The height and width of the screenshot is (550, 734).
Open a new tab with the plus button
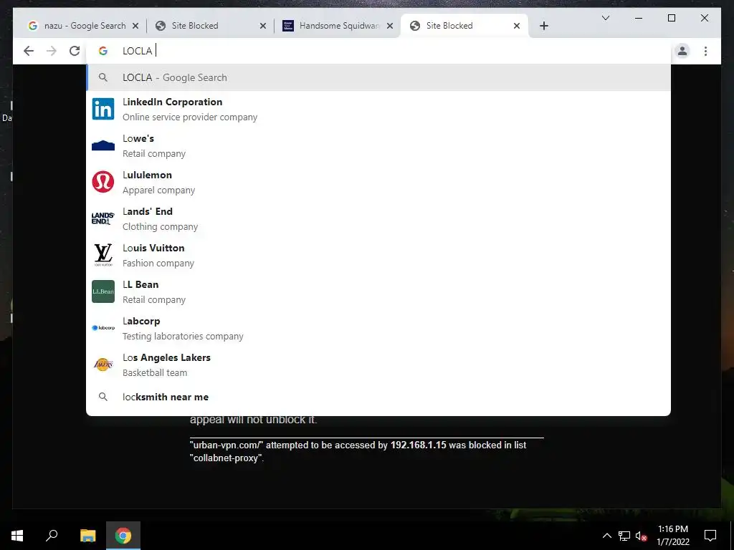[x=544, y=26]
